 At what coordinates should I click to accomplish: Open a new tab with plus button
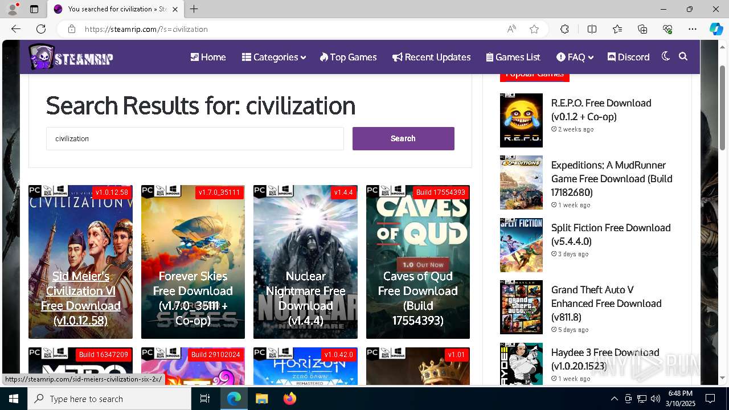[x=194, y=9]
